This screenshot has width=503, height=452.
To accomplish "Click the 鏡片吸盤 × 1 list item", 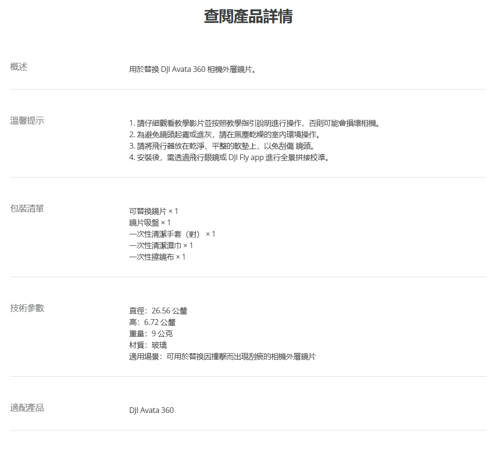I will point(150,223).
